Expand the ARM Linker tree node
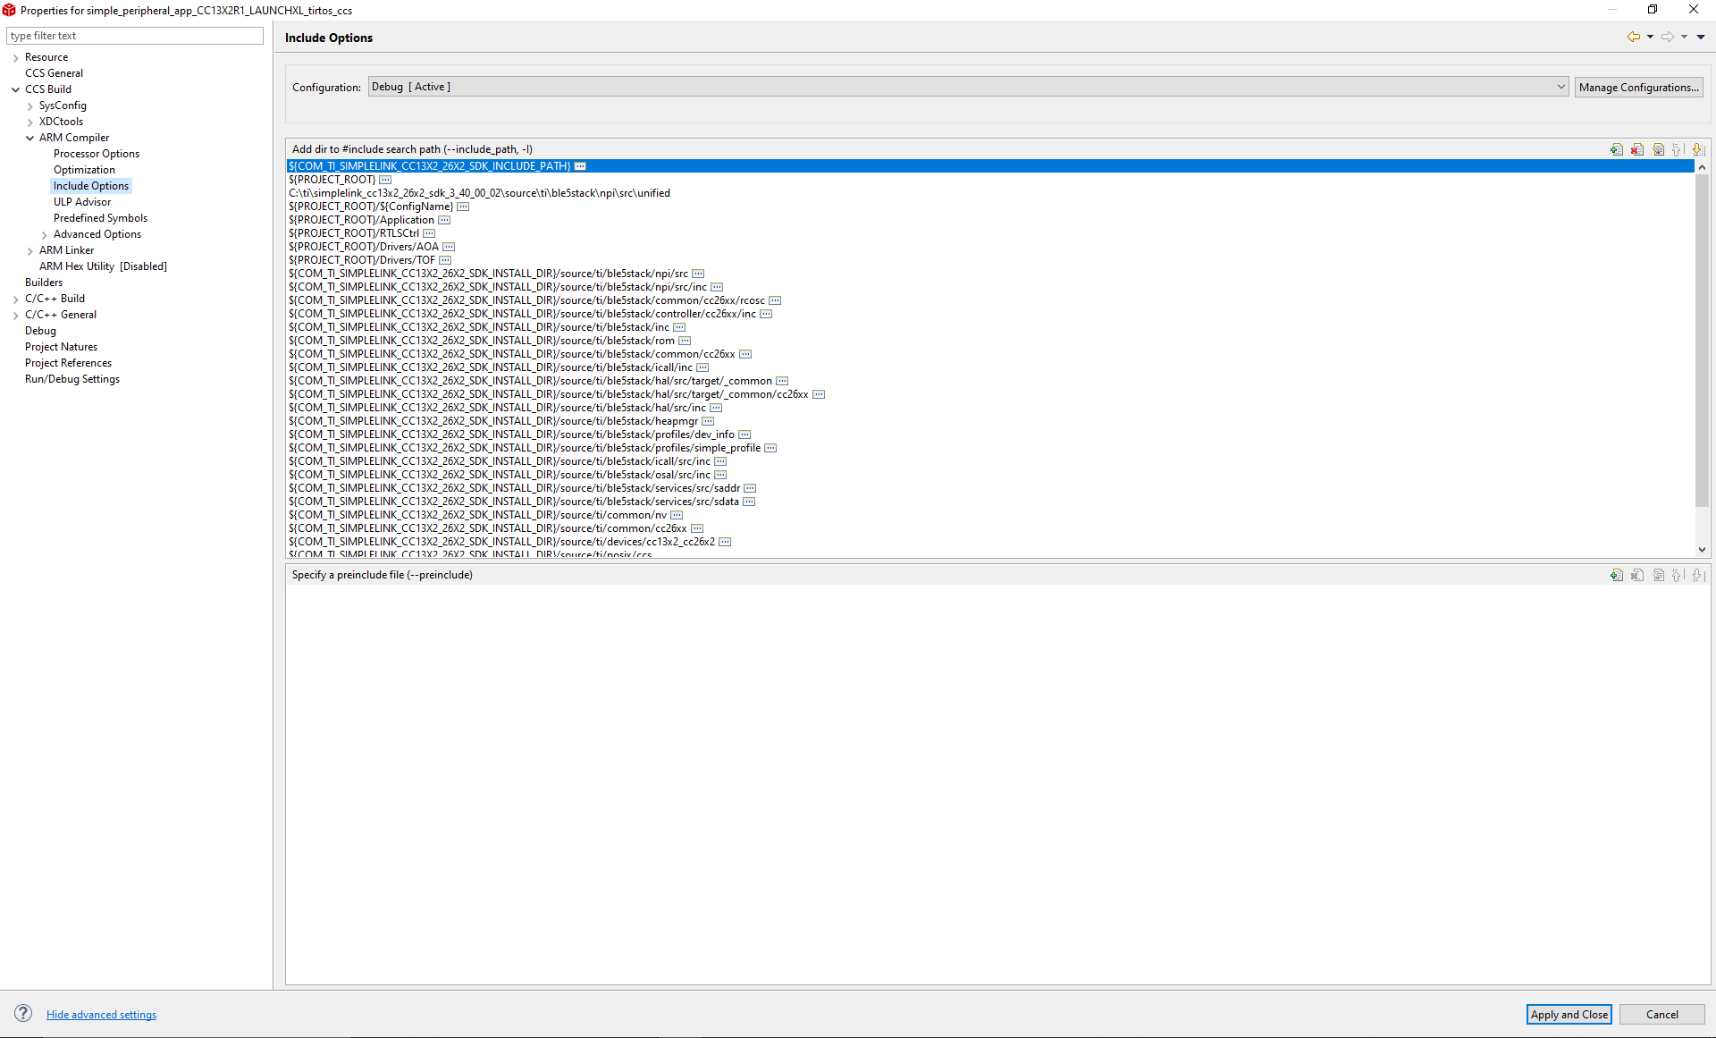The width and height of the screenshot is (1716, 1038). click(x=29, y=250)
